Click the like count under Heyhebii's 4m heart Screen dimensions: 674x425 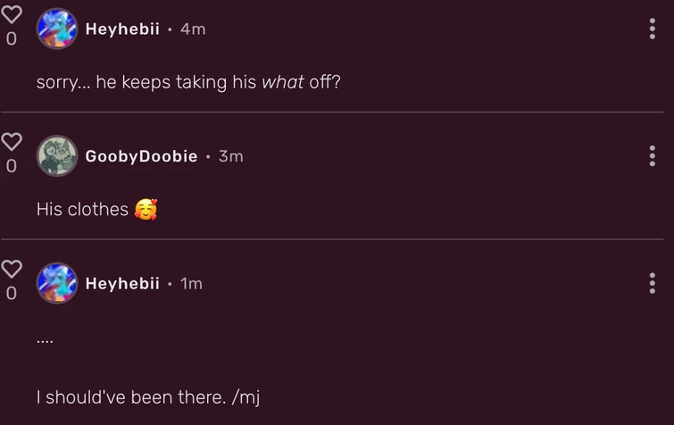pyautogui.click(x=11, y=39)
